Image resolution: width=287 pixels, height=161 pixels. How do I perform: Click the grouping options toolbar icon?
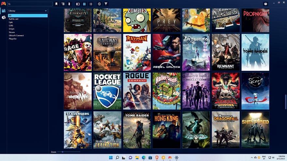[x=63, y=4]
